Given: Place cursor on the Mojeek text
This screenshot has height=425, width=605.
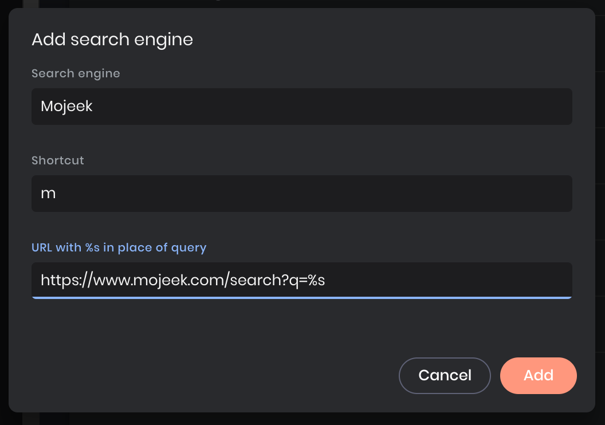Looking at the screenshot, I should 66,107.
